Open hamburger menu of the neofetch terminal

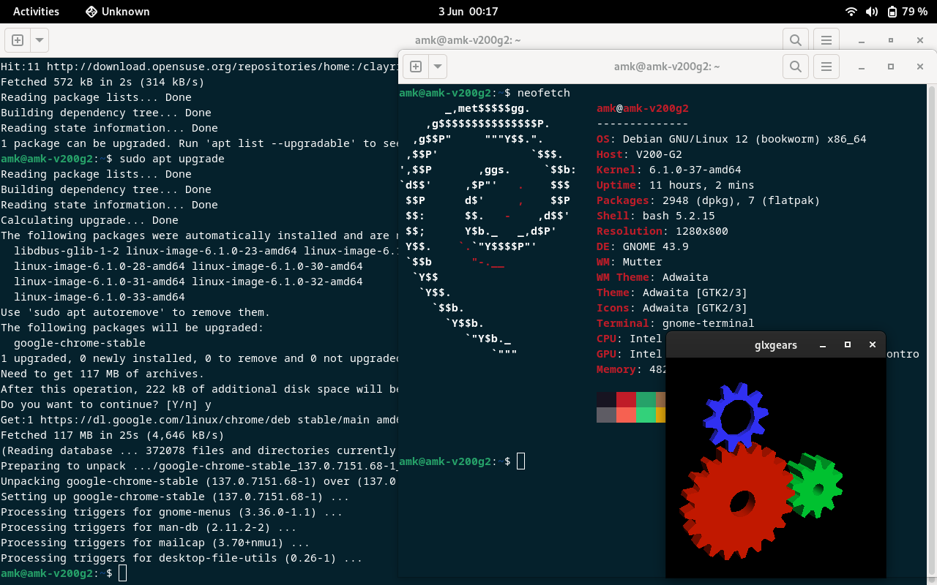pos(826,67)
